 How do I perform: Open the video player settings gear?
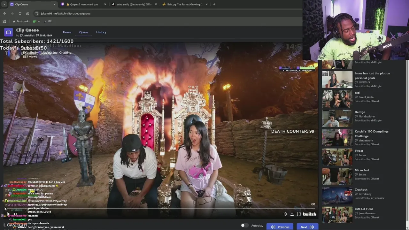click(x=285, y=214)
